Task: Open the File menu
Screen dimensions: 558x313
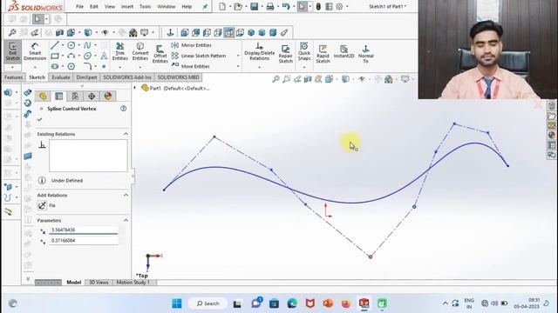Action: tap(79, 6)
